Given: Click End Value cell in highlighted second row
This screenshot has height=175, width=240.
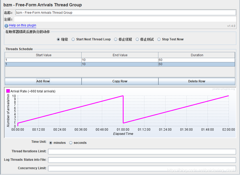Looking at the screenshot, I should (x=120, y=64).
